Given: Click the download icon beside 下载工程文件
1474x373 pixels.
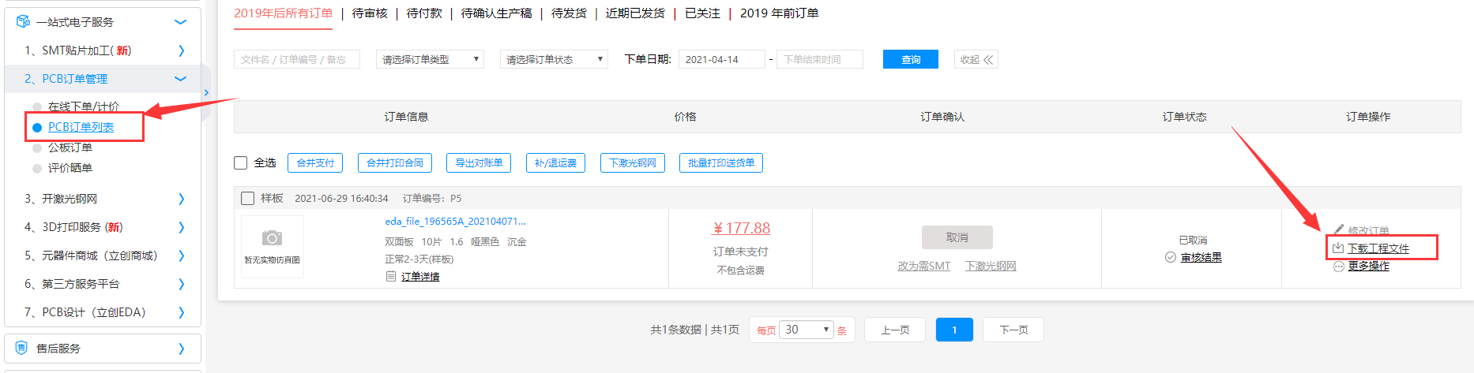Looking at the screenshot, I should (1338, 248).
